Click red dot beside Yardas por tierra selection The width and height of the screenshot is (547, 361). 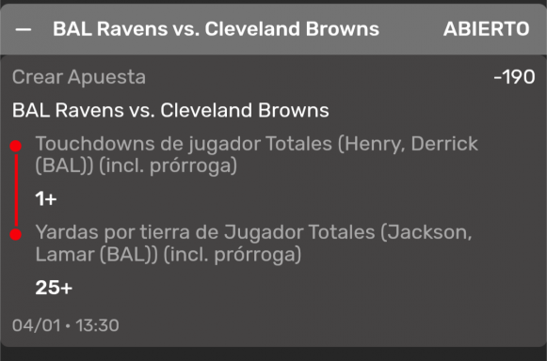pyautogui.click(x=16, y=234)
